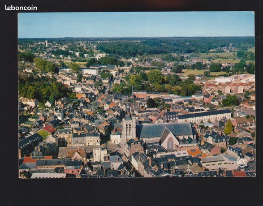Click the long white building behind the church

point(204,116)
